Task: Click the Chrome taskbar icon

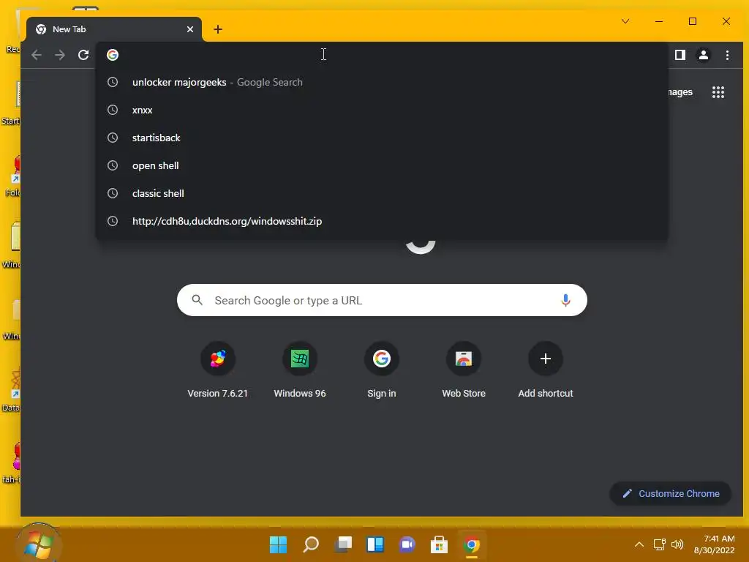Action: [472, 544]
